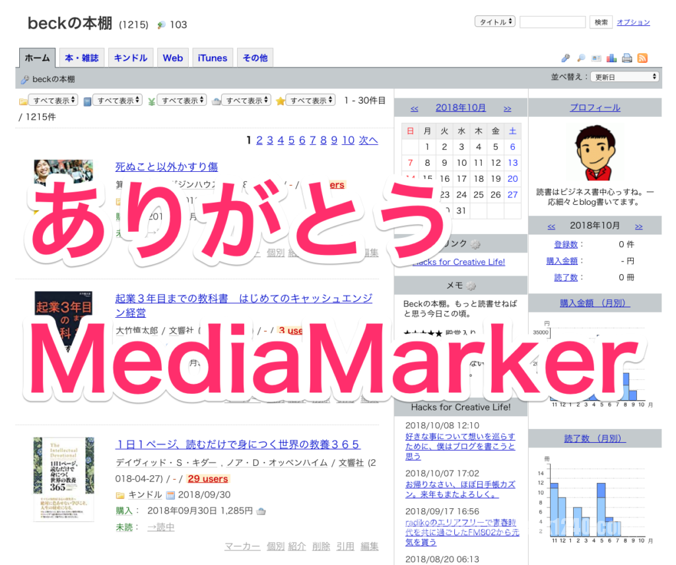Open the すべて表示 dropdown next to book icon

118,100
